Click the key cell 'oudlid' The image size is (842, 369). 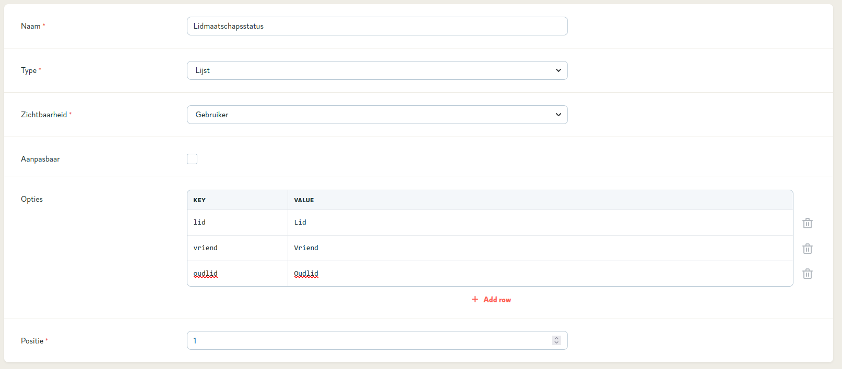(237, 274)
